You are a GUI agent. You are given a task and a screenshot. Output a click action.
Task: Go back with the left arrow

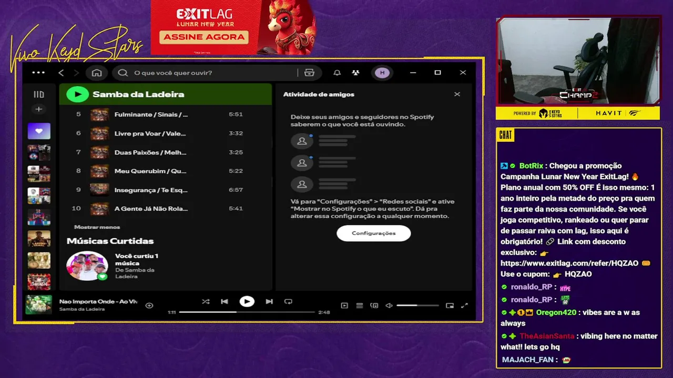[61, 72]
